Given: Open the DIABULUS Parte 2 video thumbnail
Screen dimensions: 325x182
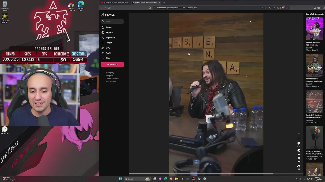Looking at the screenshot, I should (x=315, y=101).
